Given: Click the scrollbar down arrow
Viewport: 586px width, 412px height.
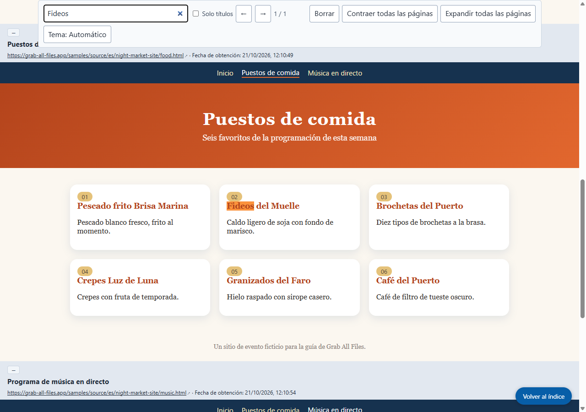Looking at the screenshot, I should 582,408.
